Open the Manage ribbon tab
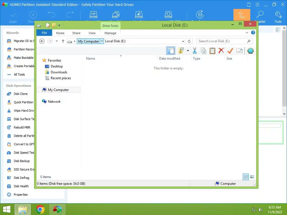 110,33
